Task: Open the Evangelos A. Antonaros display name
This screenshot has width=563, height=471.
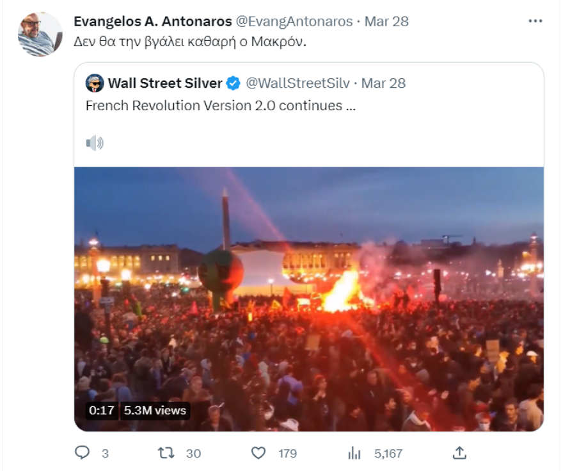Action: tap(153, 21)
